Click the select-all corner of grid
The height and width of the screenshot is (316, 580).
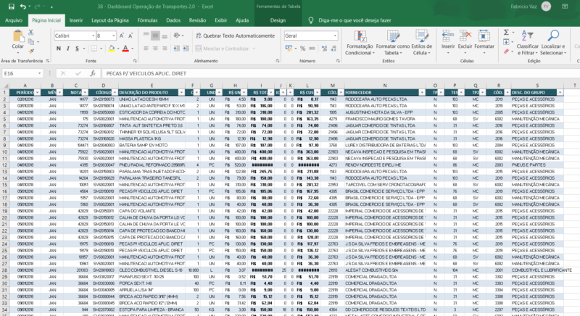pyautogui.click(x=5, y=86)
